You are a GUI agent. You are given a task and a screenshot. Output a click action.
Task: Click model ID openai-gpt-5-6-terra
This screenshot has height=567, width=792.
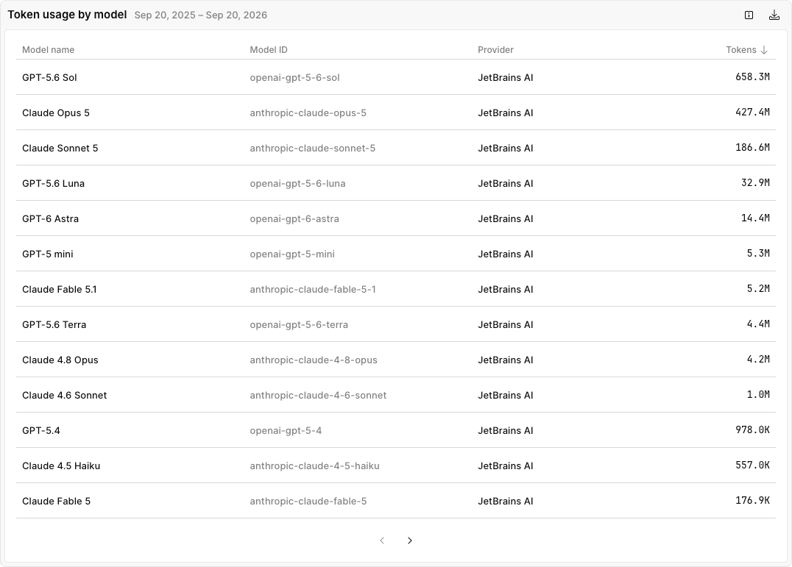coord(299,325)
